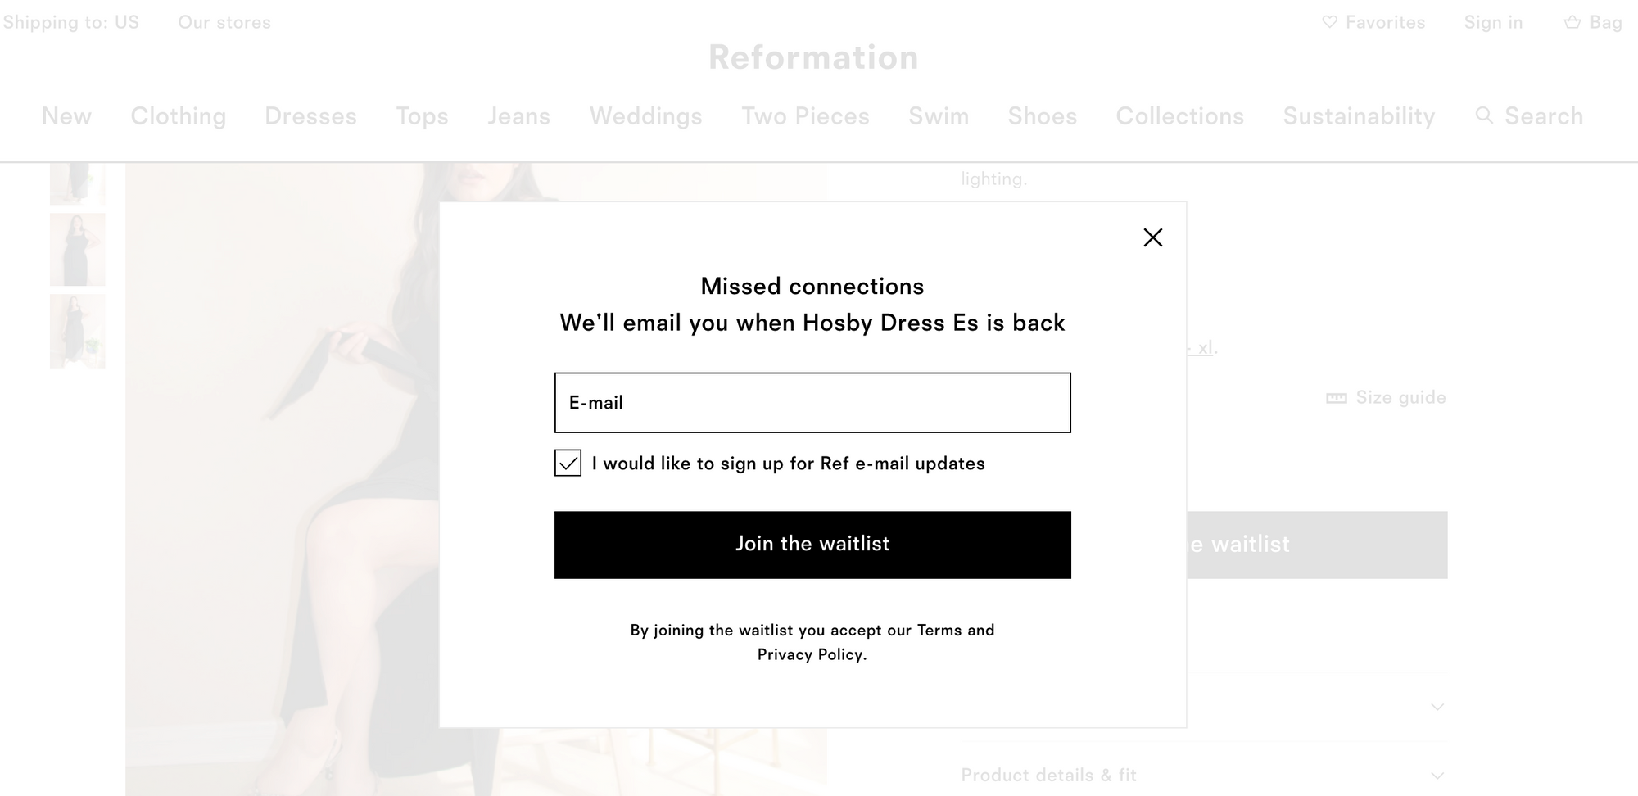This screenshot has width=1638, height=796.
Task: Click the Search magnifier icon
Action: (1484, 115)
